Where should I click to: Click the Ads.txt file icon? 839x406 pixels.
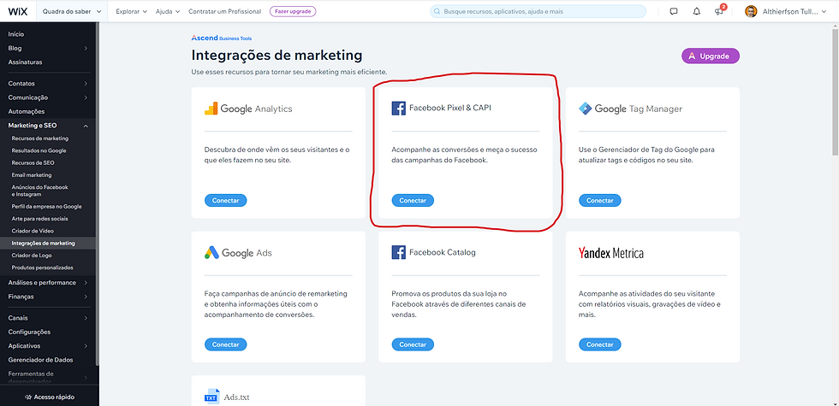coord(211,397)
